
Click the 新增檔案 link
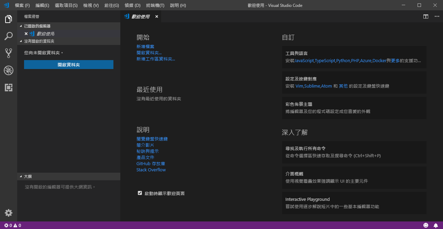click(145, 47)
